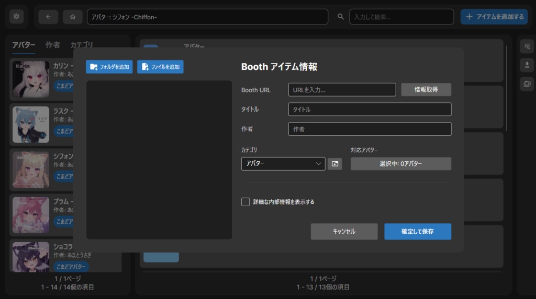Switch to the アバター tab
536x299 pixels.
tap(24, 45)
